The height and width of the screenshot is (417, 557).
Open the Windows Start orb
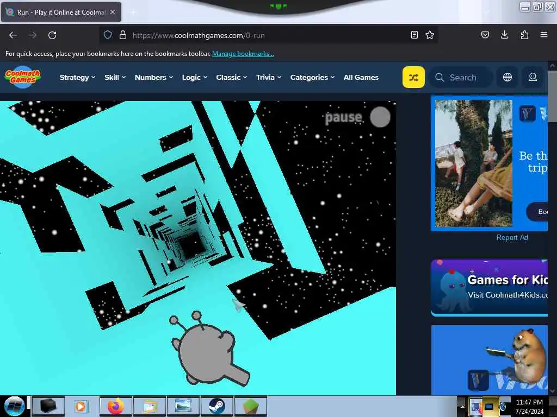[14, 406]
